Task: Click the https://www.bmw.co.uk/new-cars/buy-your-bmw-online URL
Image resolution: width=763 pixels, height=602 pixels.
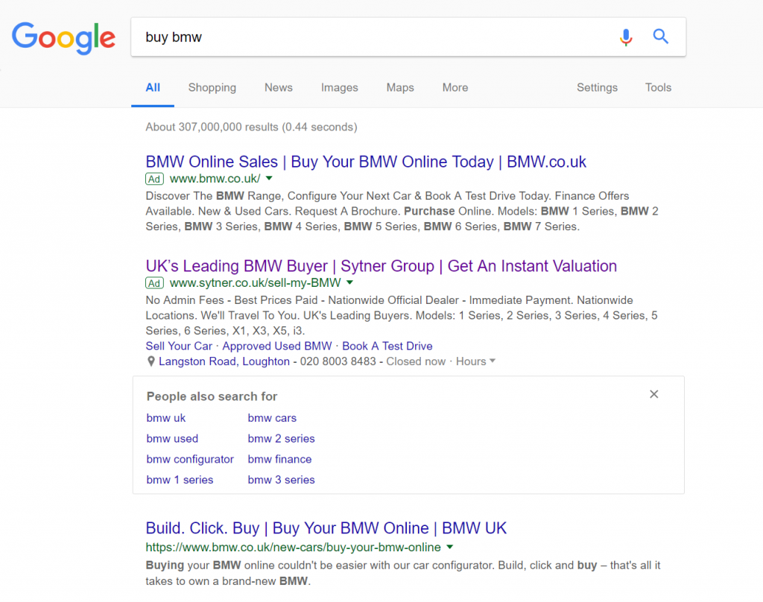Action: click(x=293, y=548)
